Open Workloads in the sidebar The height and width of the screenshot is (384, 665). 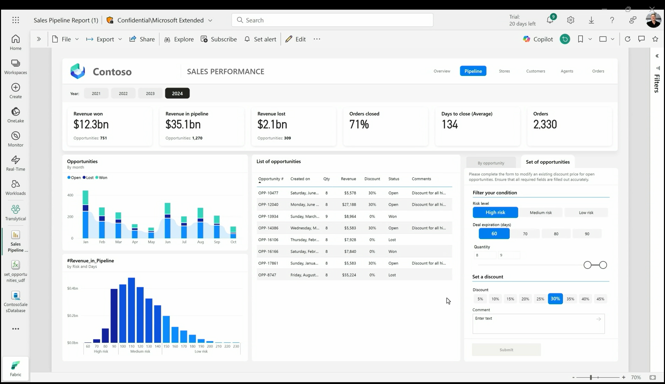coord(16,187)
